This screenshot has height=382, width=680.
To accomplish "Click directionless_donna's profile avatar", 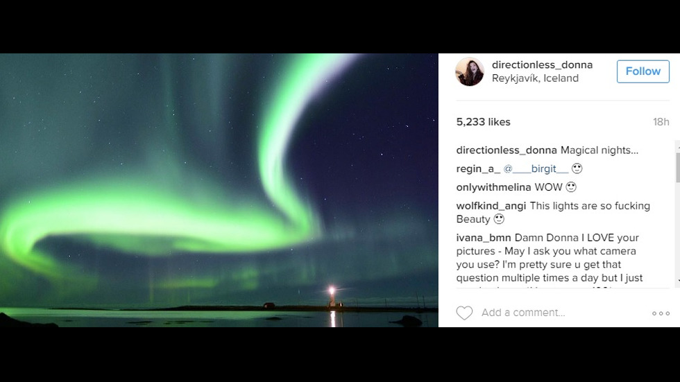I will (469, 71).
